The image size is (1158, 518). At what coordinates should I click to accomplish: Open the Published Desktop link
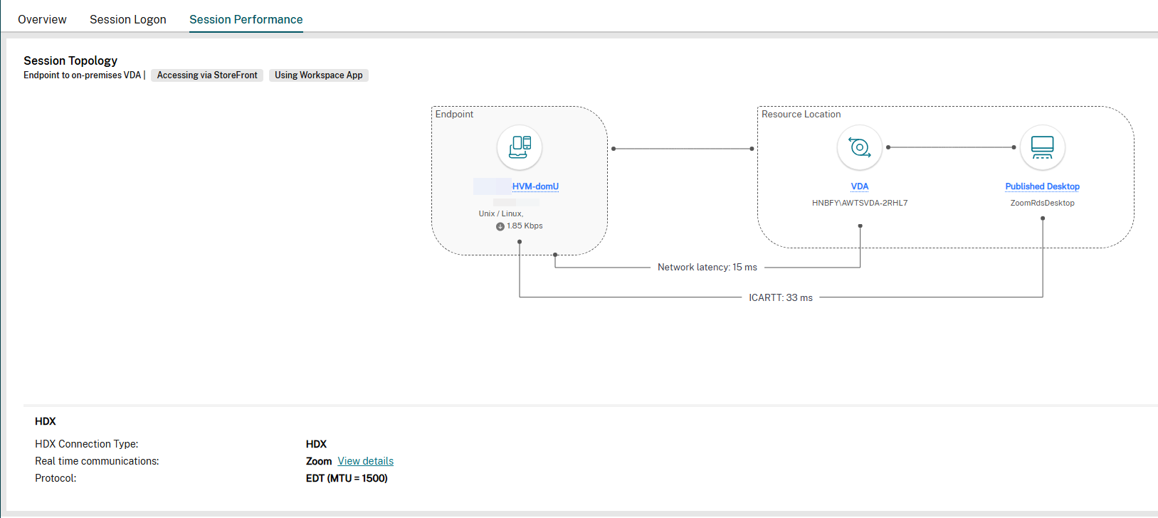(1042, 186)
